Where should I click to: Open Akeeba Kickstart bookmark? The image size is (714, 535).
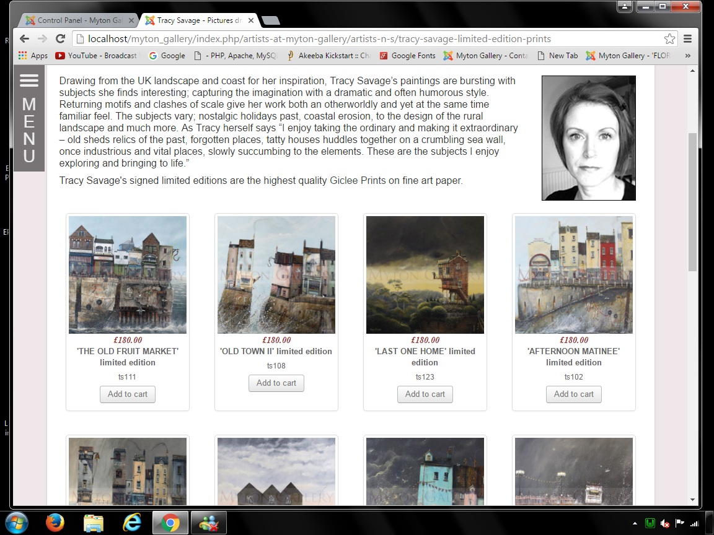click(x=328, y=56)
